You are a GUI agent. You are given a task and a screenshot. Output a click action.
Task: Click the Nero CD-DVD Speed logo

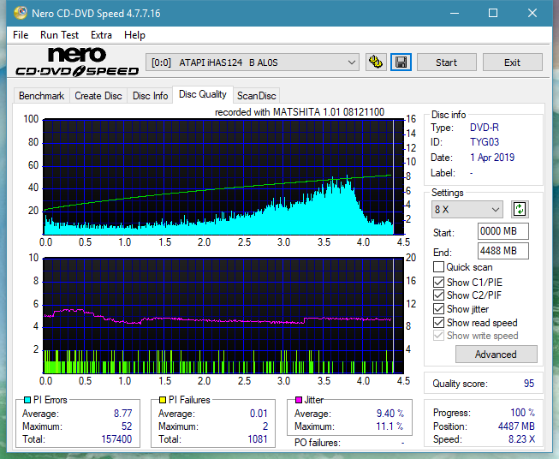coord(77,62)
